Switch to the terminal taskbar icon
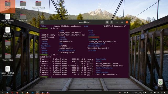Viewport: 168px width, 94px height. [x=38, y=93]
